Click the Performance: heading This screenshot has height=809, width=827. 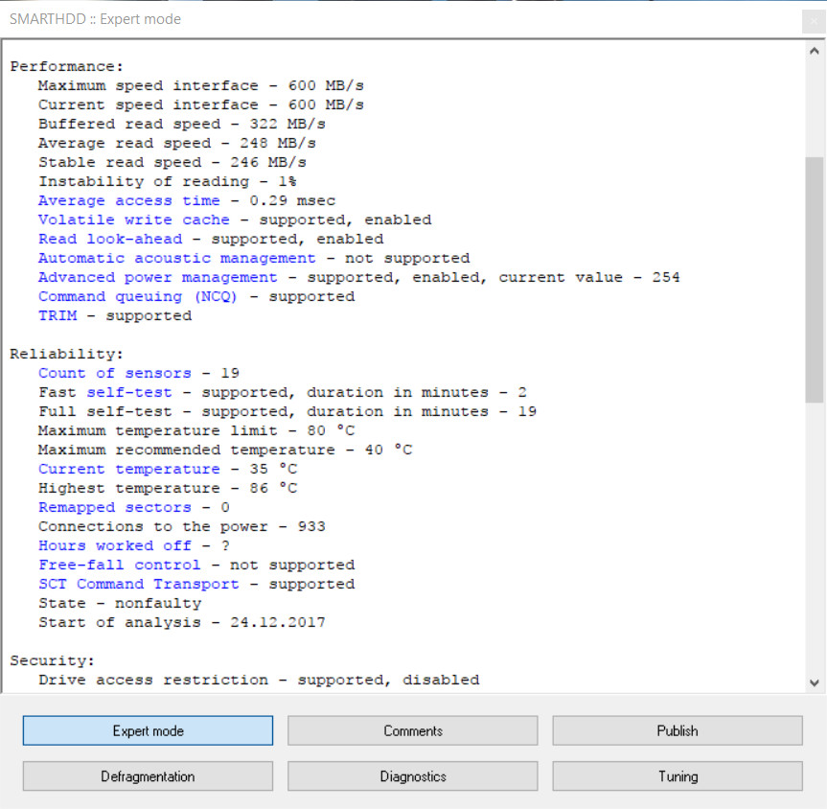tap(66, 66)
